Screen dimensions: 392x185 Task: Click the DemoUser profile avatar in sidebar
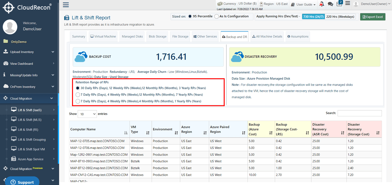[x=10, y=27]
